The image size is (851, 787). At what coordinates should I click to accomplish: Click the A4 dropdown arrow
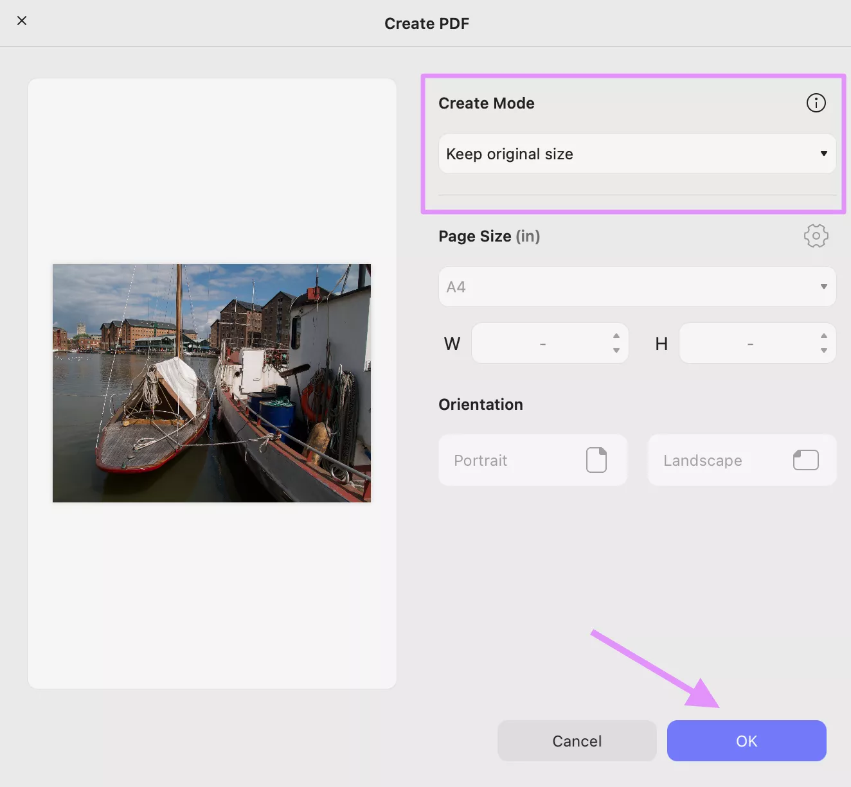coord(823,287)
